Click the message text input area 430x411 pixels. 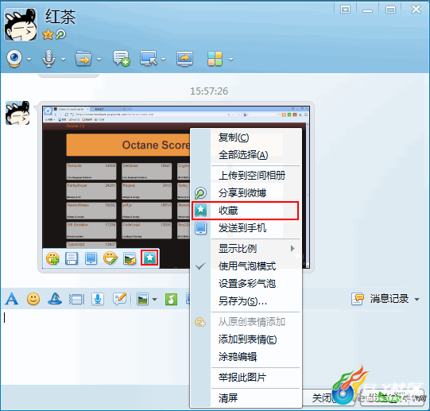tap(95, 346)
